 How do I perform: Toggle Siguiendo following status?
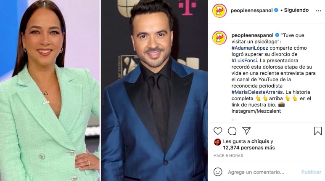pyautogui.click(x=296, y=10)
